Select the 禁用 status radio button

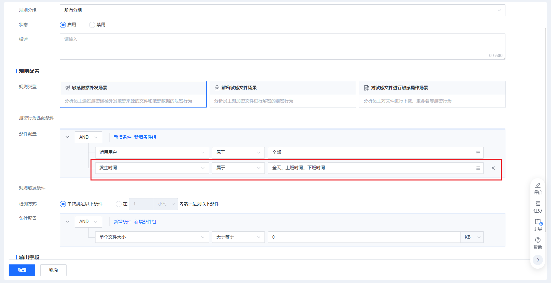click(x=92, y=25)
